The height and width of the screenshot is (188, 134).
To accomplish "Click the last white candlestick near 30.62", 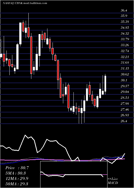I will (x=105, y=84).
